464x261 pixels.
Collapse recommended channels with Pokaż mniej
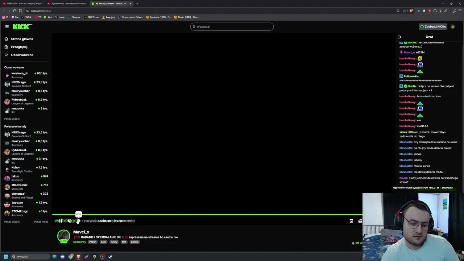point(41,222)
